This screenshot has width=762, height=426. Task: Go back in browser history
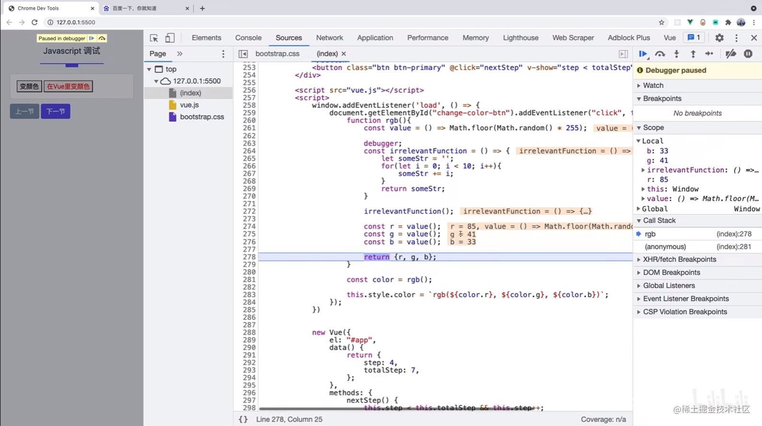click(x=9, y=22)
